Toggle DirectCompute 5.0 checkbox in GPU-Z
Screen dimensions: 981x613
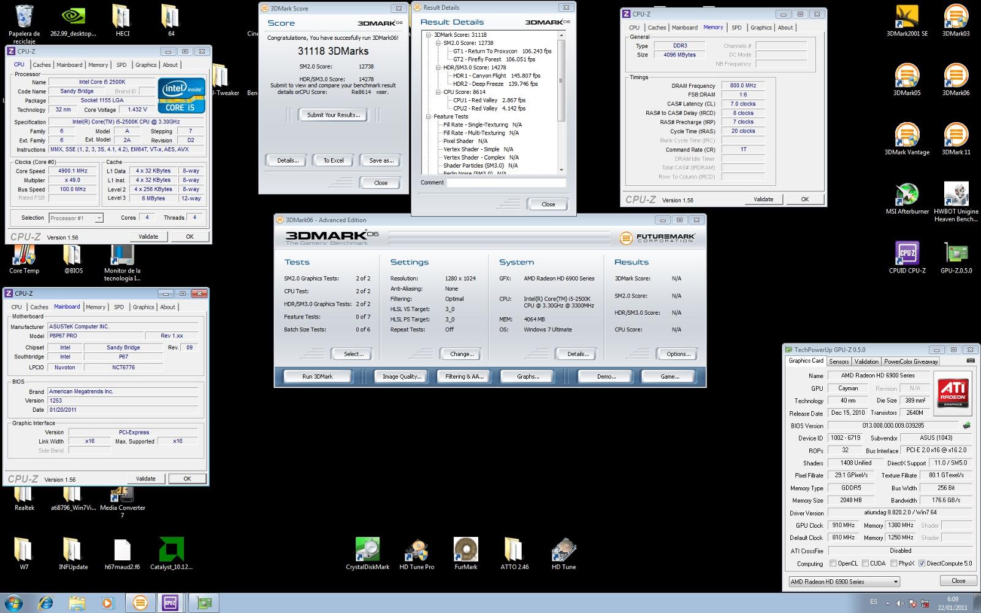tap(922, 563)
